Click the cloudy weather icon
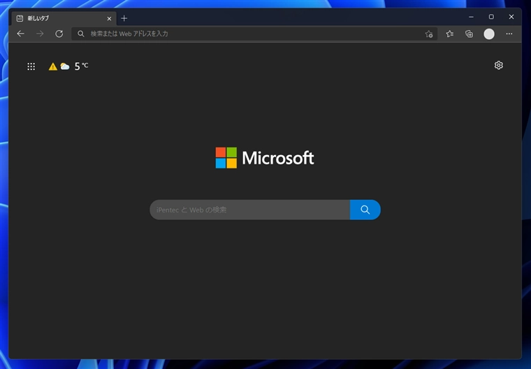The width and height of the screenshot is (531, 369). (65, 66)
